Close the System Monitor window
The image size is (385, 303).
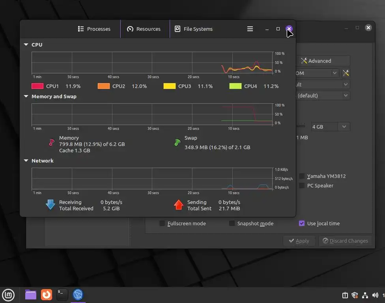point(289,29)
